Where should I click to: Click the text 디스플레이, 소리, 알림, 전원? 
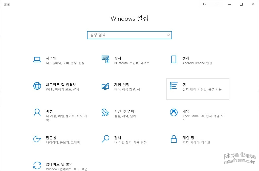(x=66, y=63)
